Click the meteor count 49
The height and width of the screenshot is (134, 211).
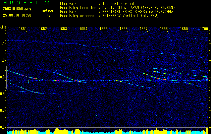coord(49,15)
